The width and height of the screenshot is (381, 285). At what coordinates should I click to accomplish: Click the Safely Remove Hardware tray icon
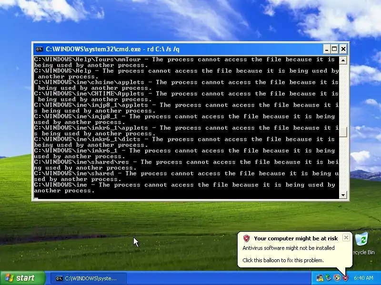(x=329, y=278)
